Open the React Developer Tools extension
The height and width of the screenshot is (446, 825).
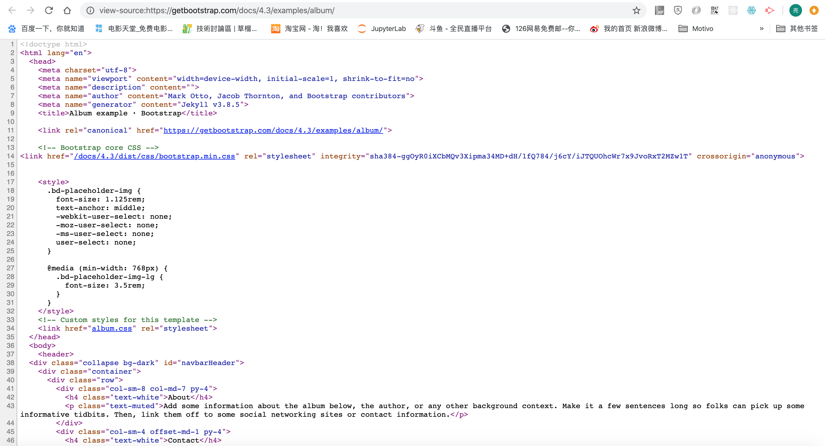click(733, 11)
